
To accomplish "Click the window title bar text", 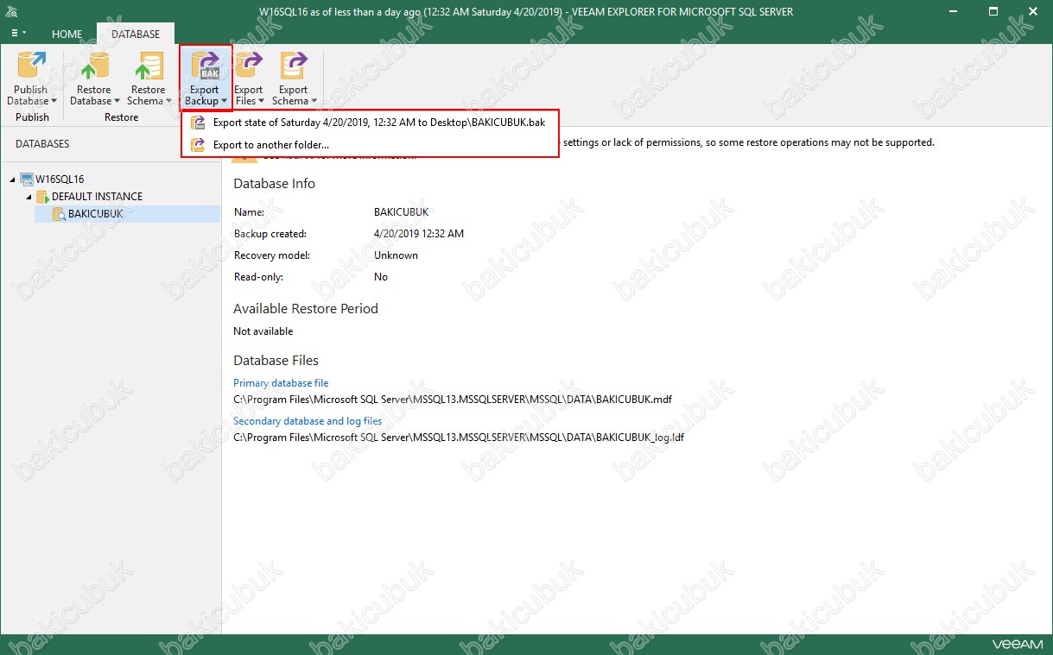I will [526, 11].
